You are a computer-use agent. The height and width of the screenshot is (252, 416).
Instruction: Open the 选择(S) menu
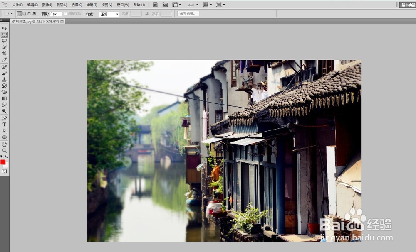pyautogui.click(x=77, y=5)
